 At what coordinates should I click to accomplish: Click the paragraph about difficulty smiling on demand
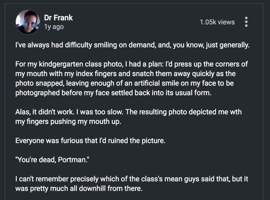132,45
